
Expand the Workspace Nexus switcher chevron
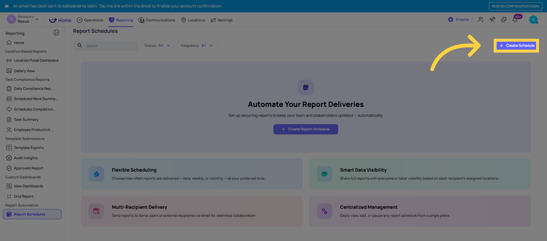(37, 19)
